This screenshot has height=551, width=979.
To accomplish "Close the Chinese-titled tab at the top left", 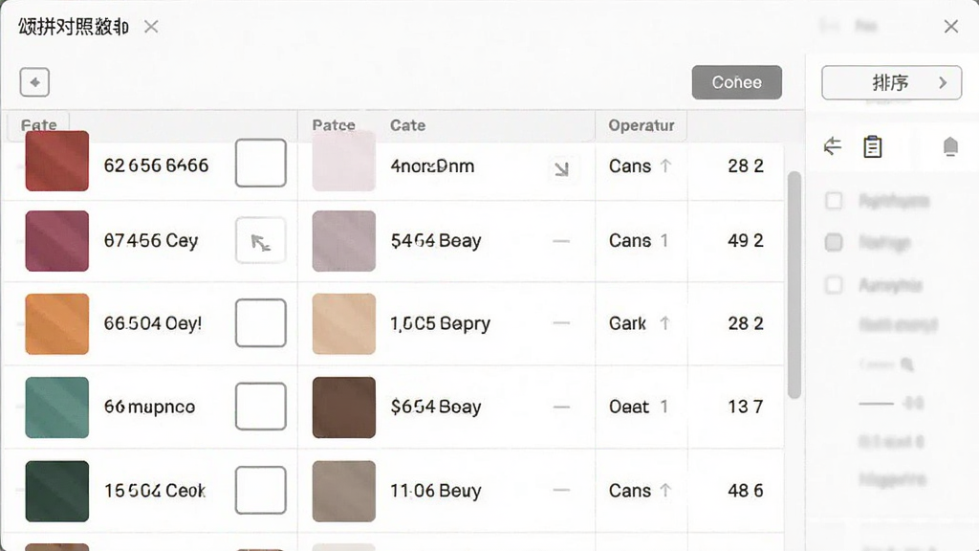I will click(x=151, y=27).
